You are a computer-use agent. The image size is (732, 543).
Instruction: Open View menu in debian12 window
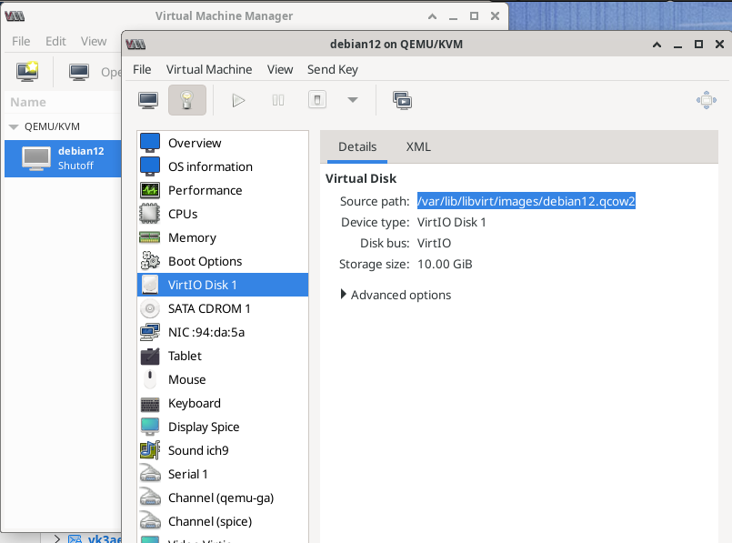tap(280, 69)
